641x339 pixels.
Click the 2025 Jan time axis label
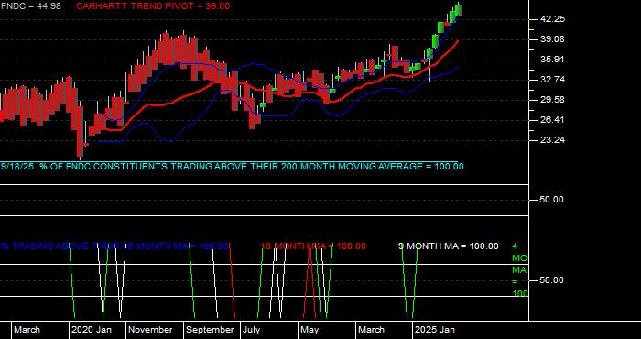coord(435,330)
